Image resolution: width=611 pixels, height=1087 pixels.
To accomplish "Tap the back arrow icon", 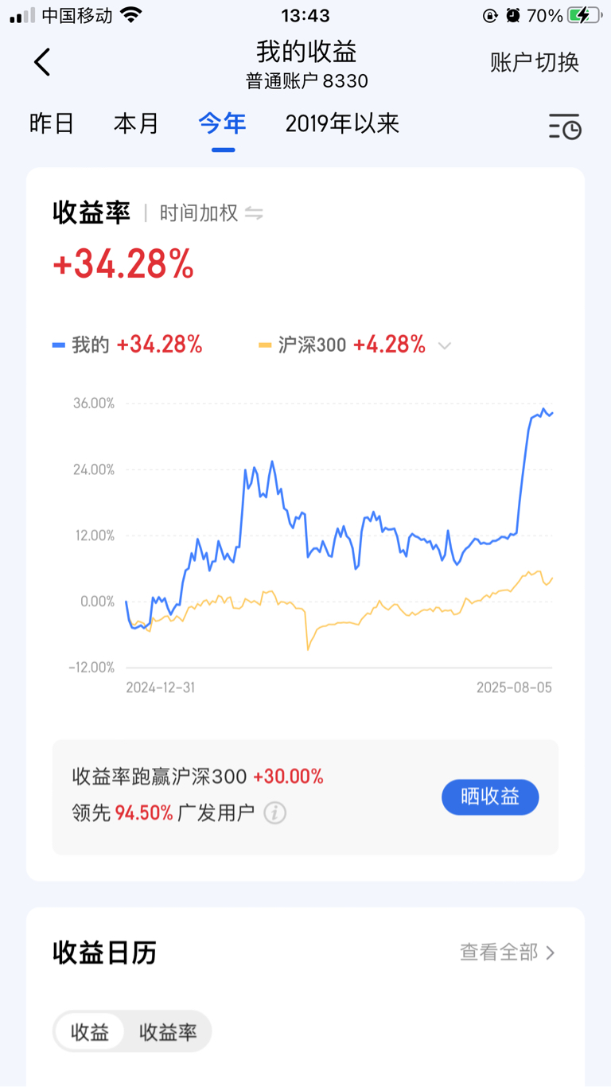I will pyautogui.click(x=42, y=62).
